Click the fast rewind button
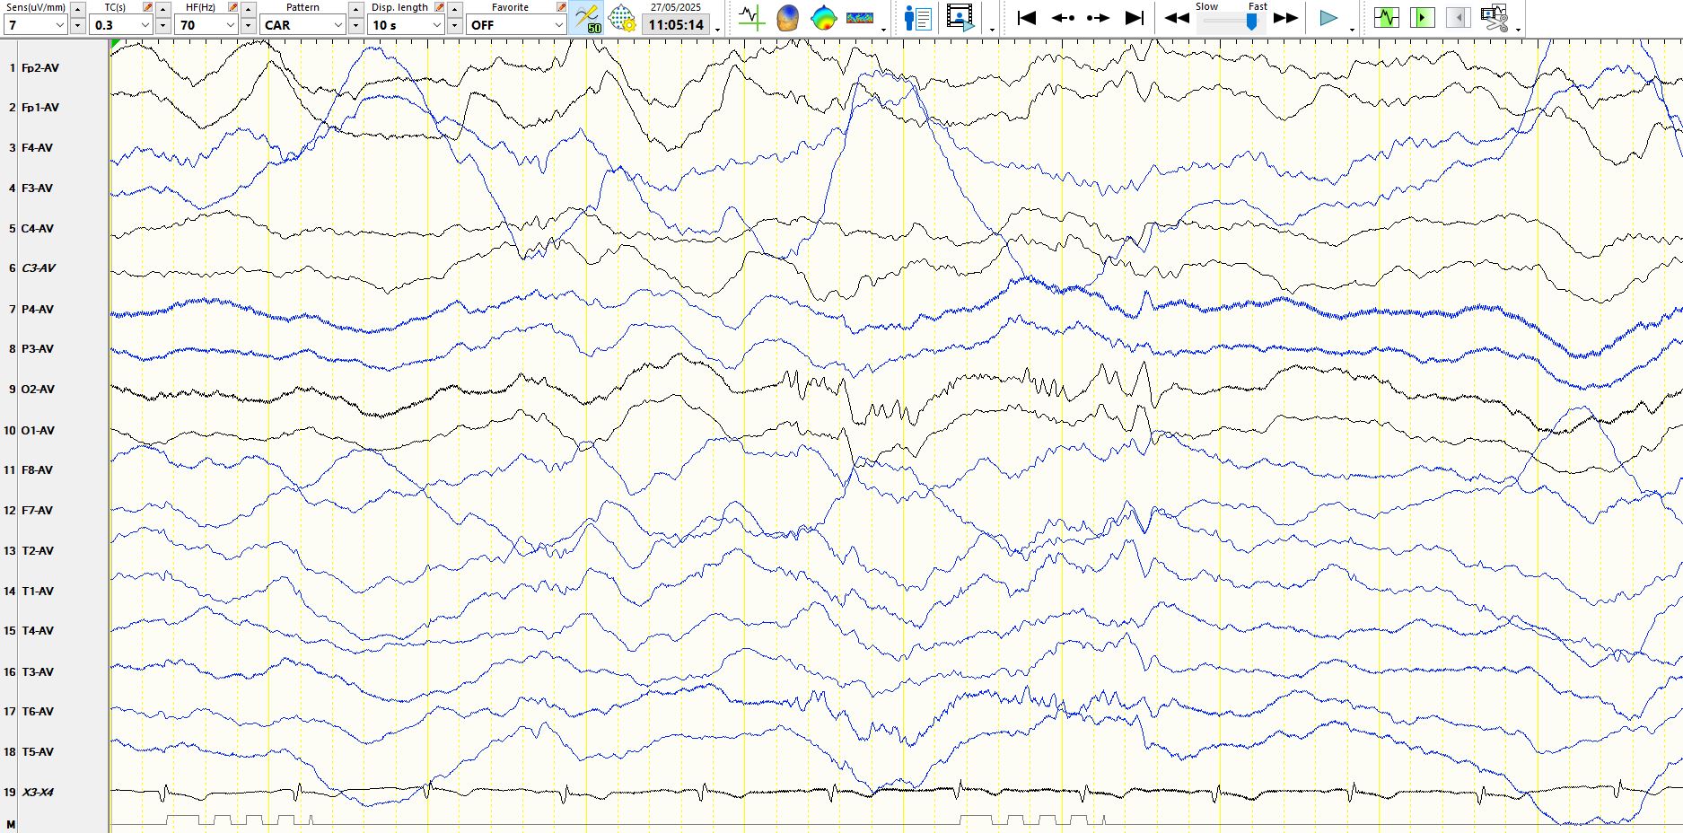 coord(1176,18)
